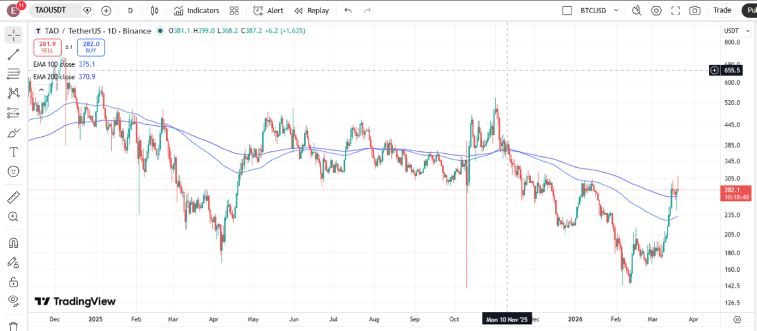Viewport: 757px width, 331px height.
Task: Click the Mon 10 Nov '25 date label
Action: [x=508, y=319]
